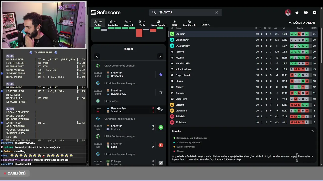Focus the SHAKTAR search field
The height and width of the screenshot is (181, 323).
coord(185,12)
